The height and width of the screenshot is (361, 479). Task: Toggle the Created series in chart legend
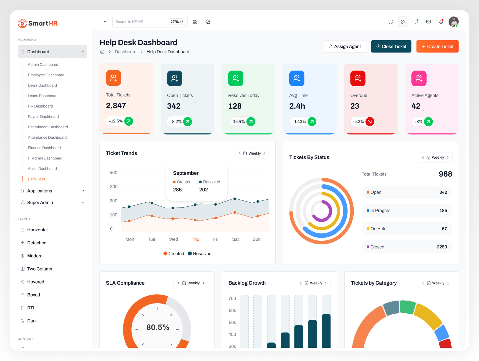pyautogui.click(x=174, y=254)
